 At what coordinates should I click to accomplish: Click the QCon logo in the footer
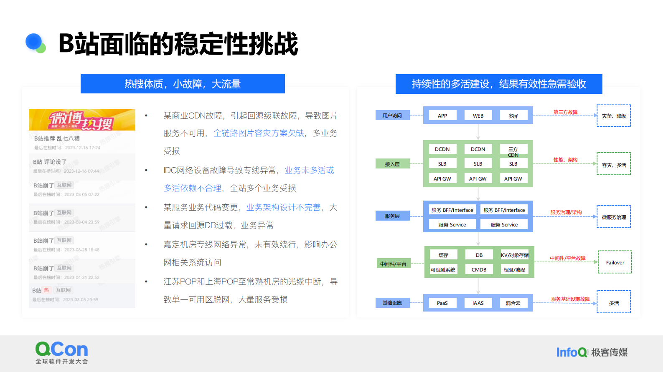coord(62,353)
